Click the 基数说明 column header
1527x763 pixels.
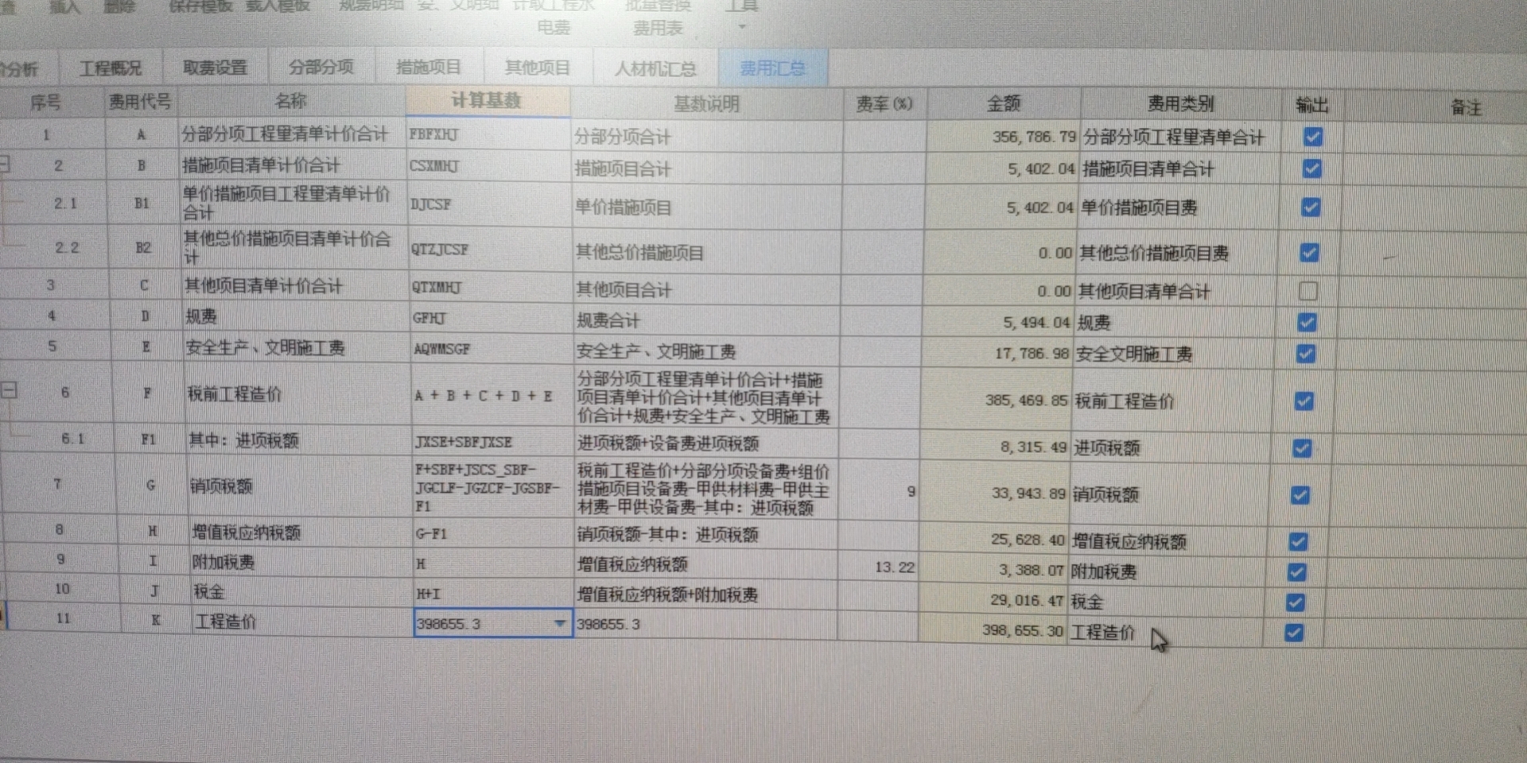click(x=706, y=103)
